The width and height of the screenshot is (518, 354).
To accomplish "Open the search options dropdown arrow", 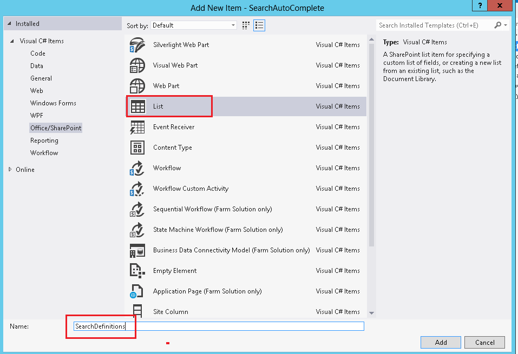I will [506, 25].
